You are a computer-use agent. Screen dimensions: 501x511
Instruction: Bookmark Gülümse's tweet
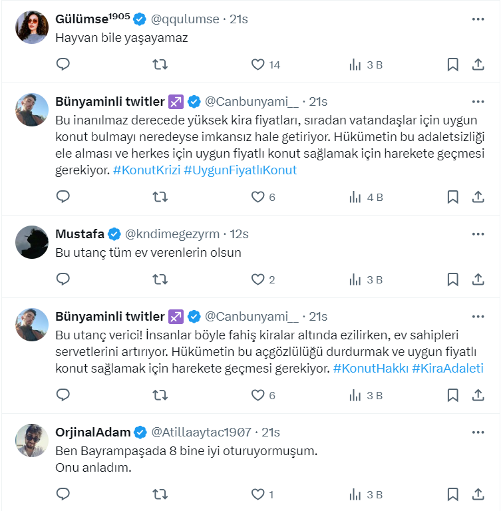[452, 65]
